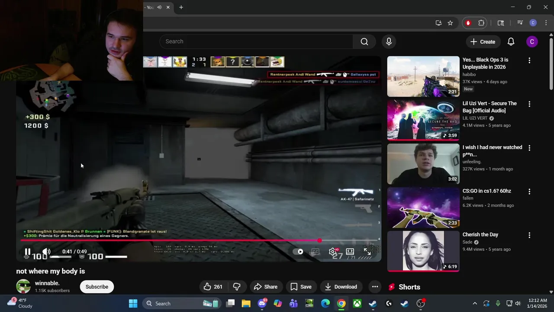
Task: Close the current Chrome tab
Action: (168, 7)
